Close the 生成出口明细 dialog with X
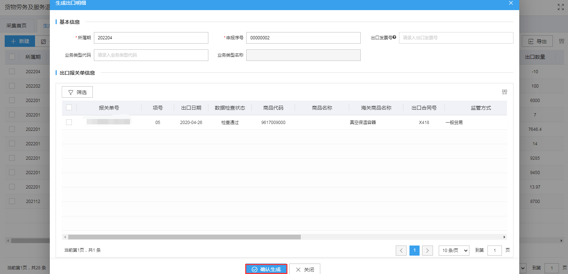 (511, 3)
